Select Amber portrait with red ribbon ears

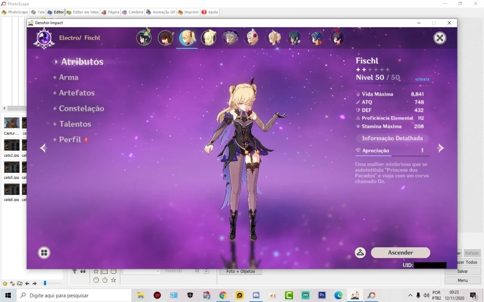pyautogui.click(x=338, y=38)
